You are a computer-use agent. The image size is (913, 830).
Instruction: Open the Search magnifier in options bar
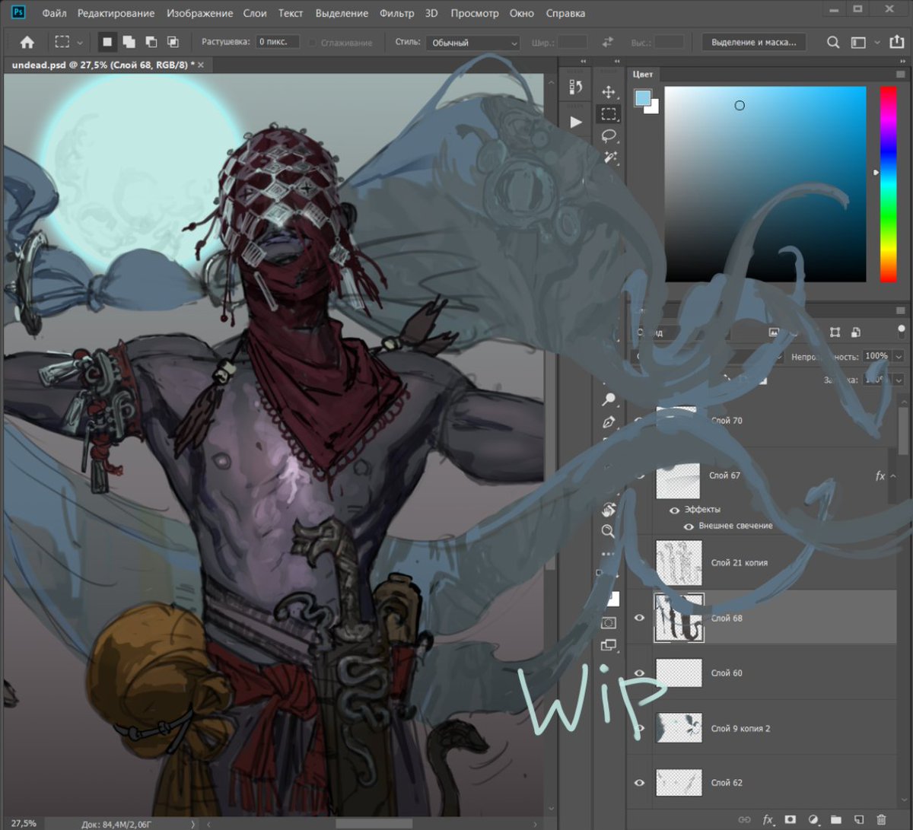click(x=833, y=43)
